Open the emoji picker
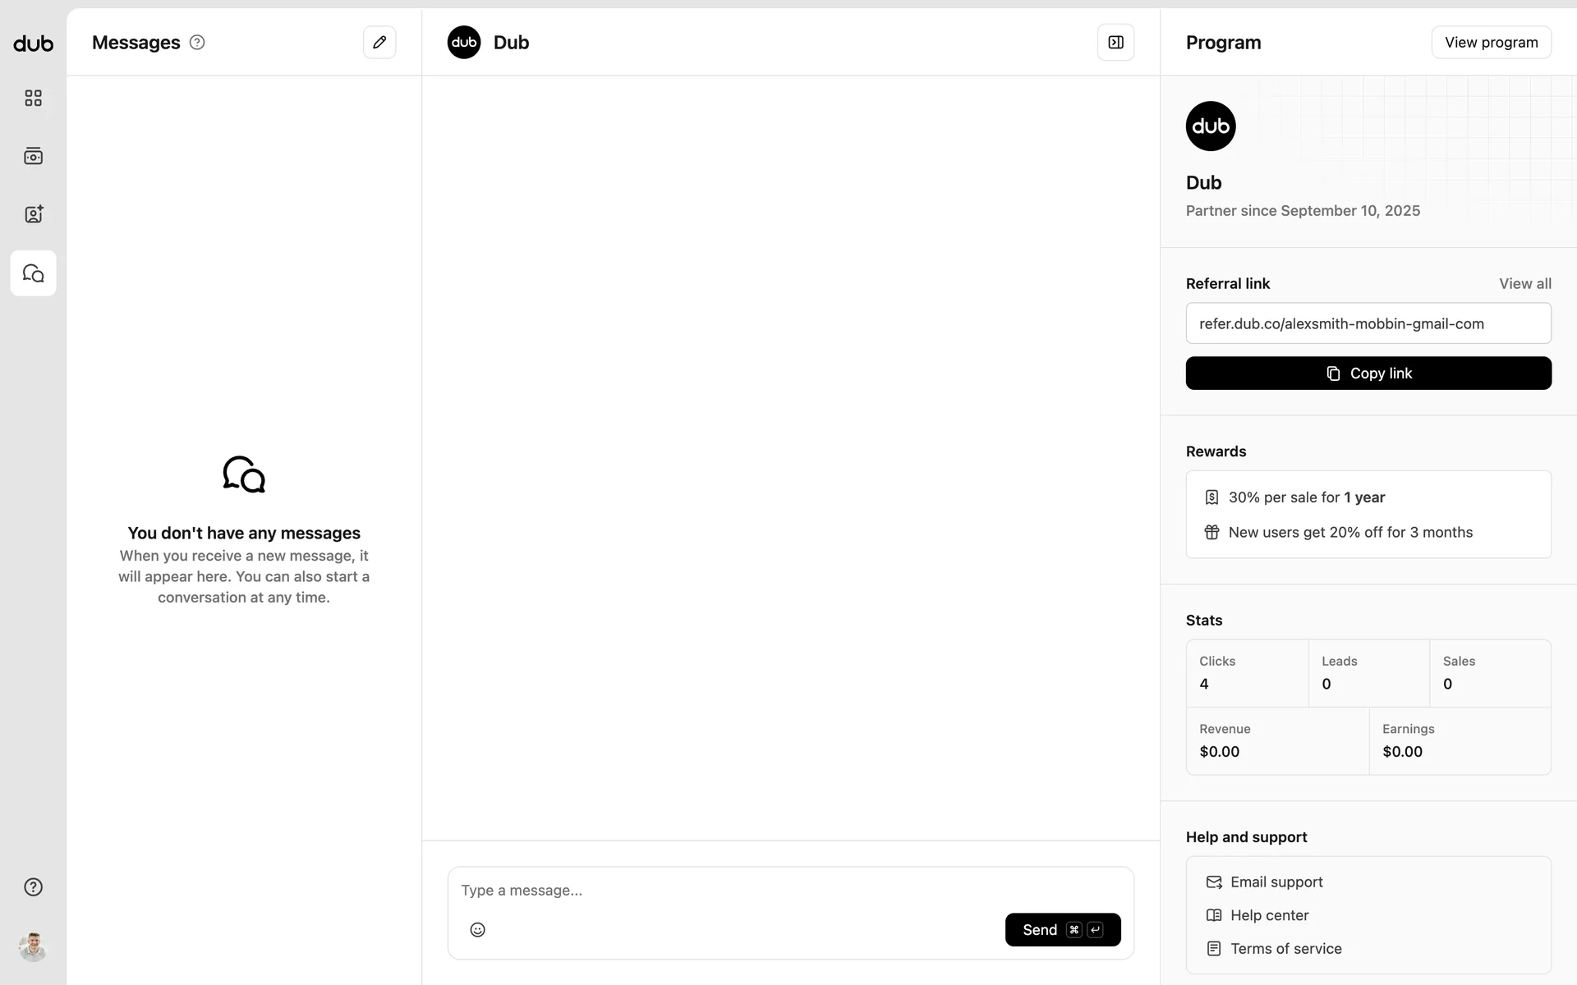 click(x=477, y=929)
